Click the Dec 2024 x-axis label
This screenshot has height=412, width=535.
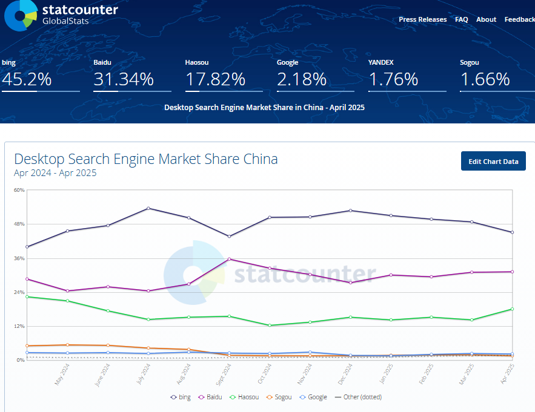tap(345, 374)
